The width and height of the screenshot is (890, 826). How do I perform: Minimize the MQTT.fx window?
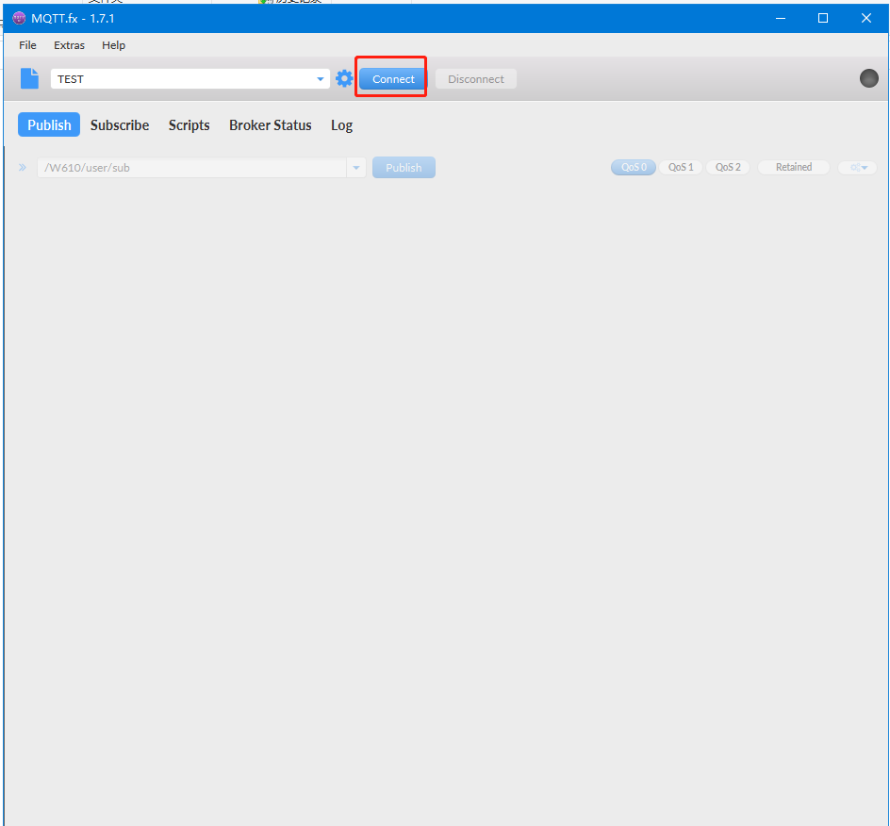coord(780,18)
